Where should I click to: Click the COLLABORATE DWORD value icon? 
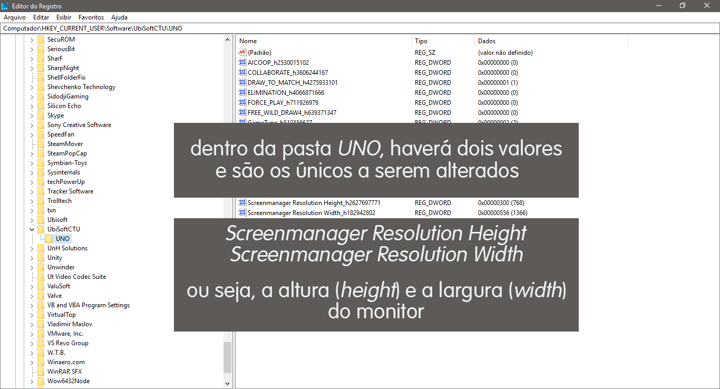[x=242, y=72]
